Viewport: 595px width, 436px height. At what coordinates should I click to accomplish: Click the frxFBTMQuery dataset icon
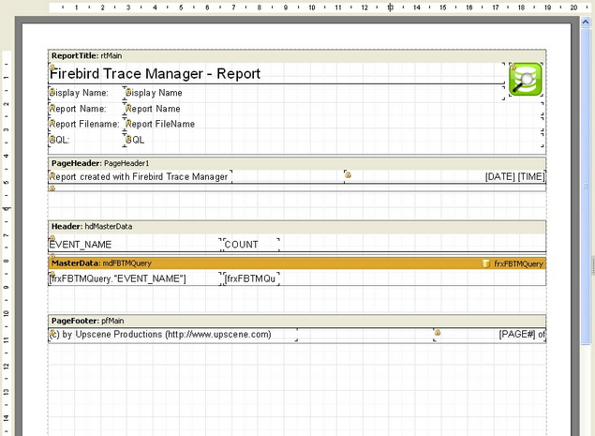pyautogui.click(x=485, y=263)
